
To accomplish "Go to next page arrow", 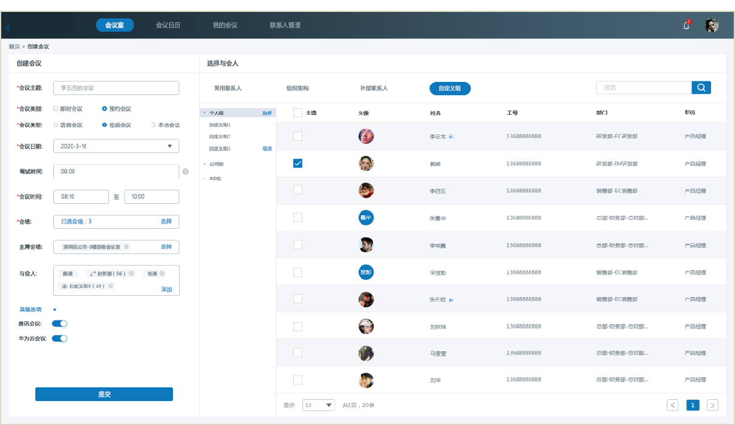I will 712,405.
